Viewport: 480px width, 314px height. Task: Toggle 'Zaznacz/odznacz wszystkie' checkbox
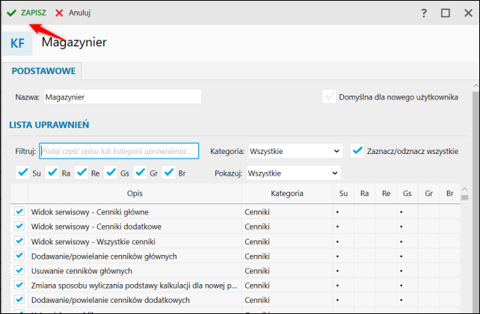coord(357,150)
